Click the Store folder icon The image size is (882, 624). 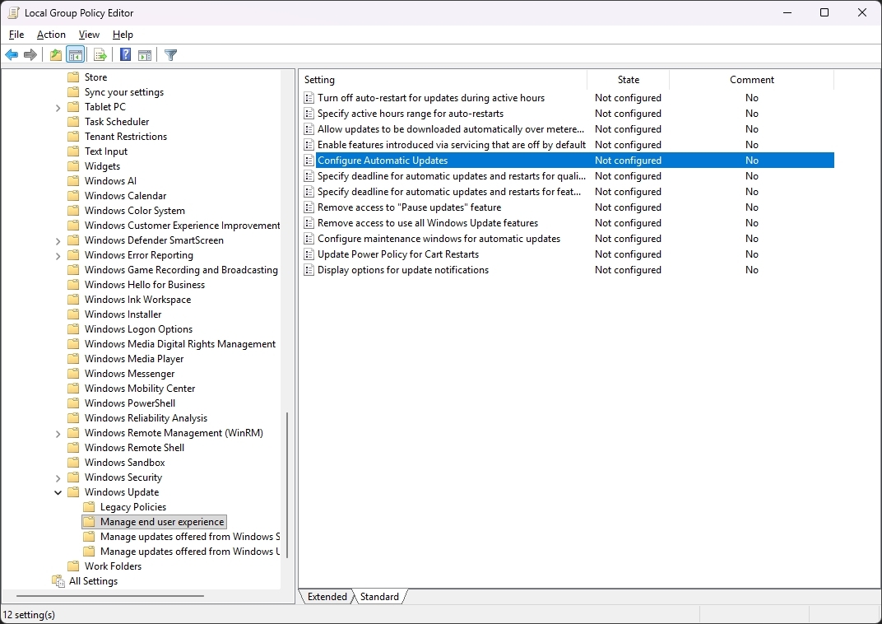click(x=73, y=77)
